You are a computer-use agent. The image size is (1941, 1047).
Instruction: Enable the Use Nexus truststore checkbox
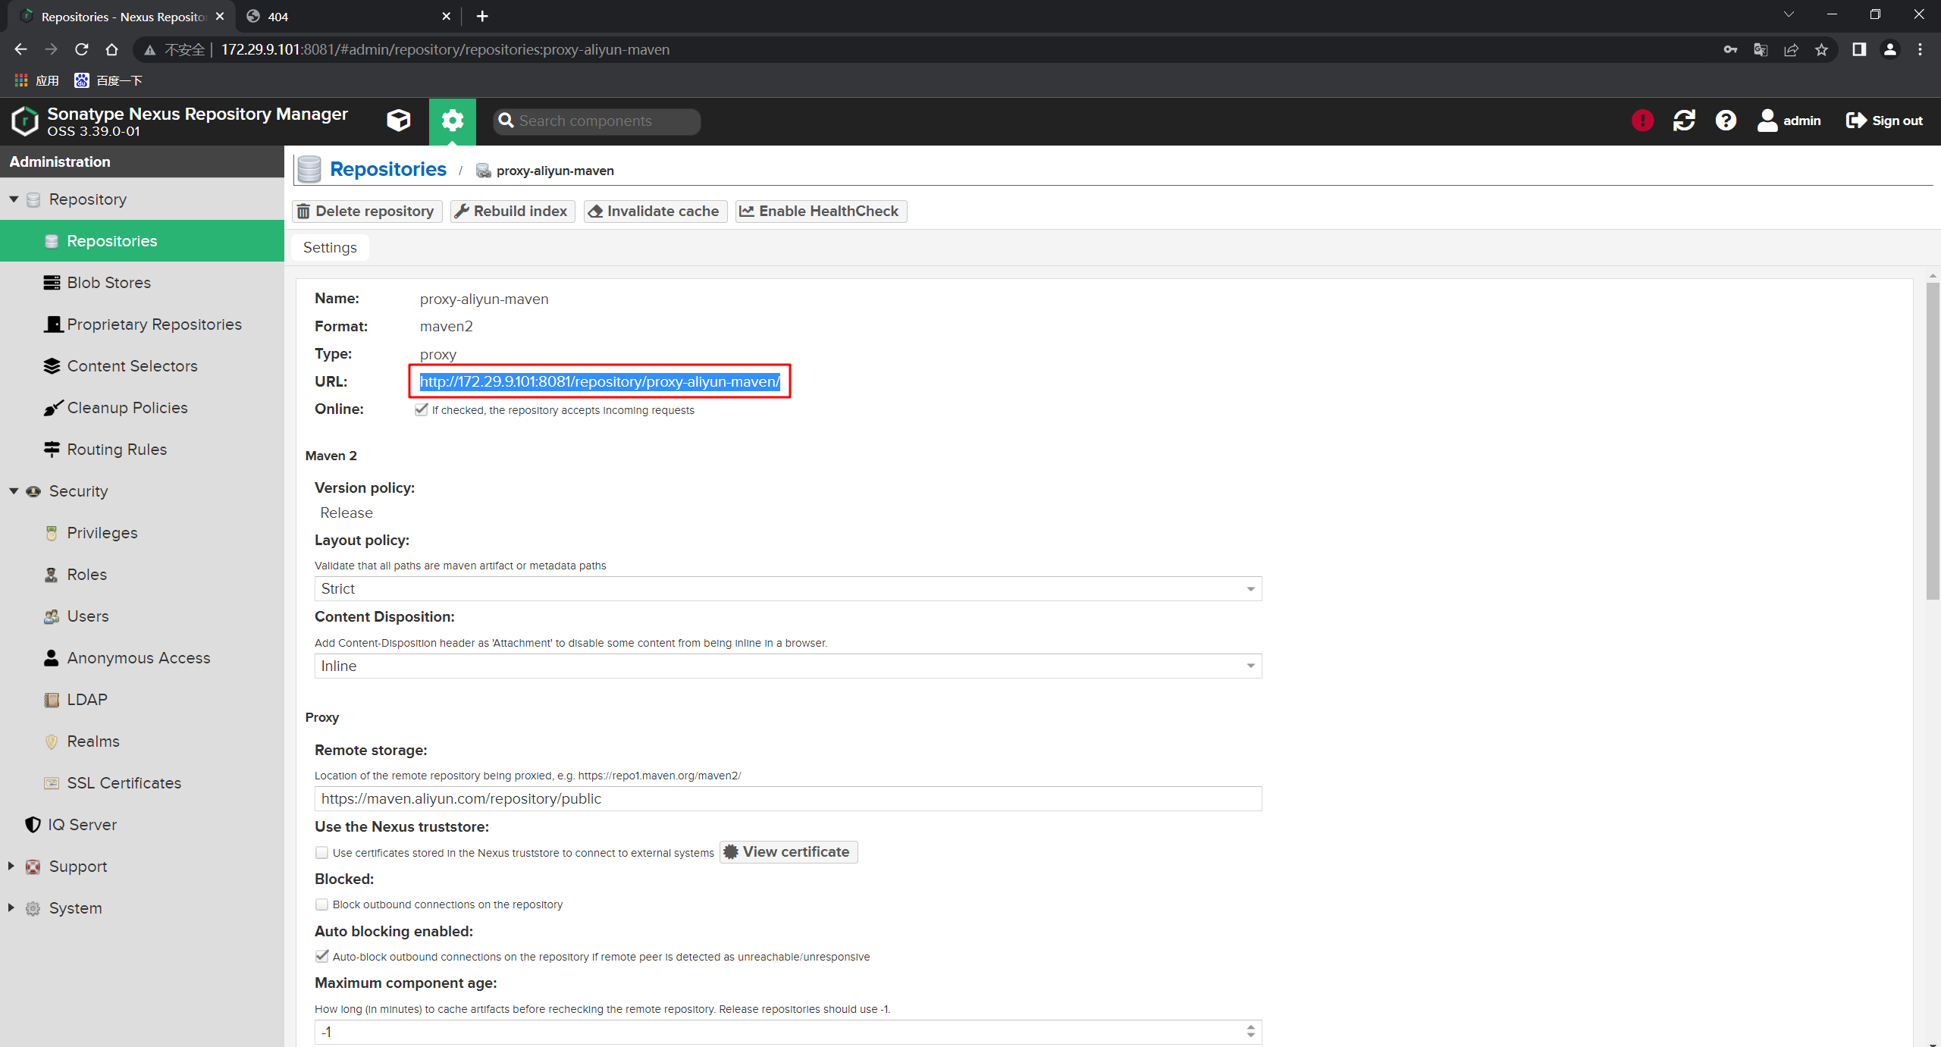coord(322,853)
